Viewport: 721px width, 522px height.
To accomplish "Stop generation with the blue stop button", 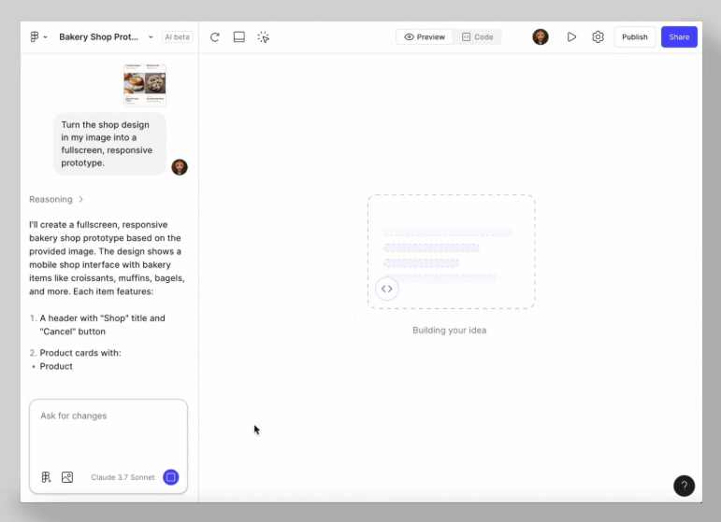I will coord(170,477).
